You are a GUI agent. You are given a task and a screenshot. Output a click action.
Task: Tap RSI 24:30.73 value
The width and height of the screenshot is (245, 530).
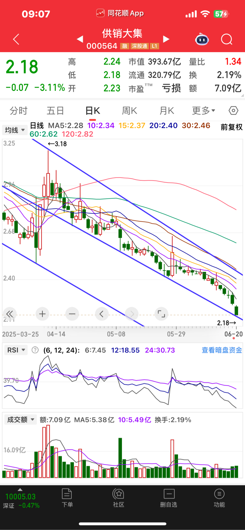coord(160,350)
